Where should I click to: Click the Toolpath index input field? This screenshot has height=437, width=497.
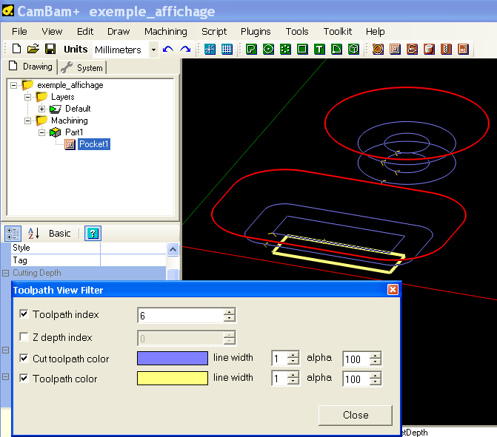click(181, 315)
